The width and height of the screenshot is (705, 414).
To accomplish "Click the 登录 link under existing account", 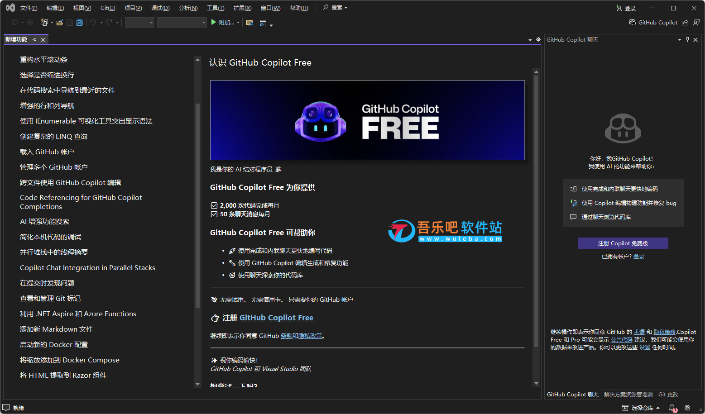I will (638, 256).
